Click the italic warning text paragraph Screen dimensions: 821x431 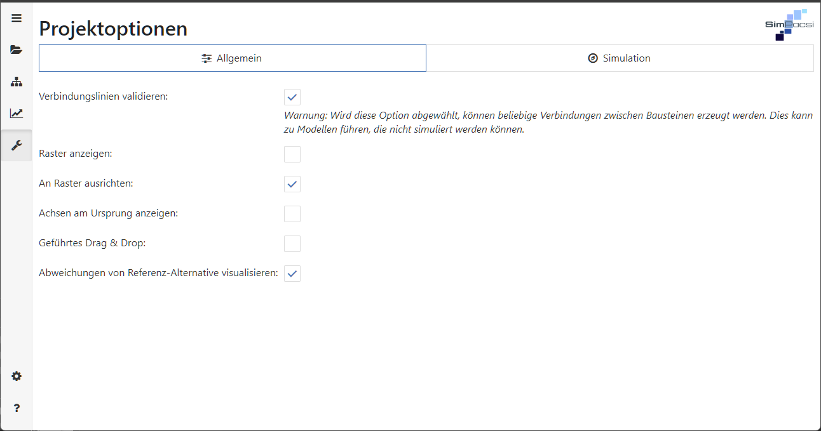[x=548, y=123]
